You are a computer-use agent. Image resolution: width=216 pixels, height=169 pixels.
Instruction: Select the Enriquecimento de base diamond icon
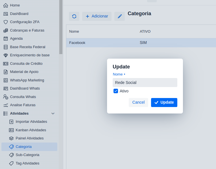pyautogui.click(x=6, y=55)
